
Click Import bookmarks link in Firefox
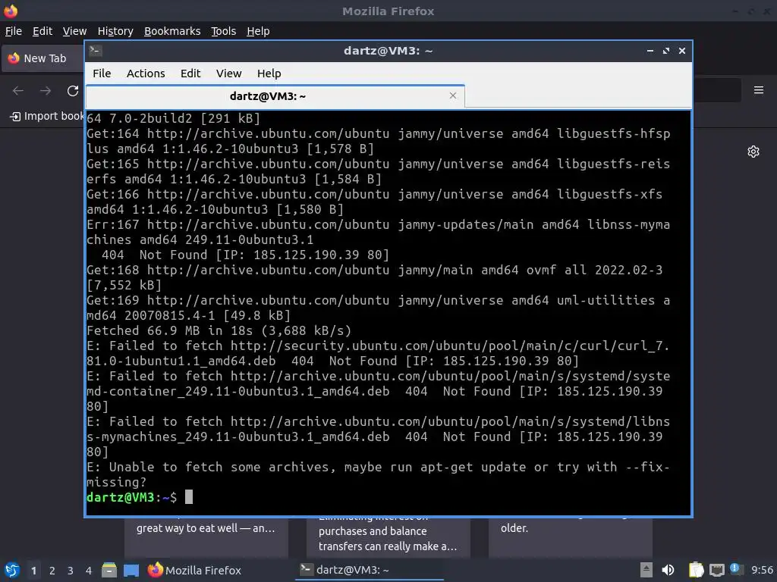pyautogui.click(x=48, y=116)
